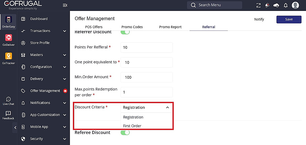Screen dimensions: 306x145
Task: Open Live Chat support
Action: point(9,101)
